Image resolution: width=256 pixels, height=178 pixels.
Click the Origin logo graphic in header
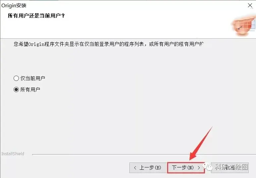pyautogui.click(x=244, y=25)
